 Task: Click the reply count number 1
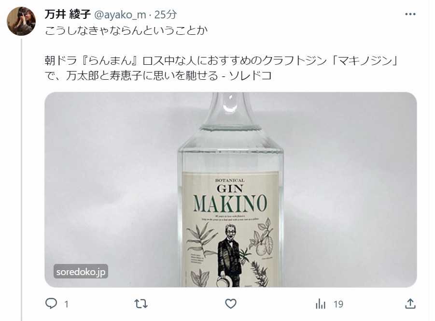point(66,305)
